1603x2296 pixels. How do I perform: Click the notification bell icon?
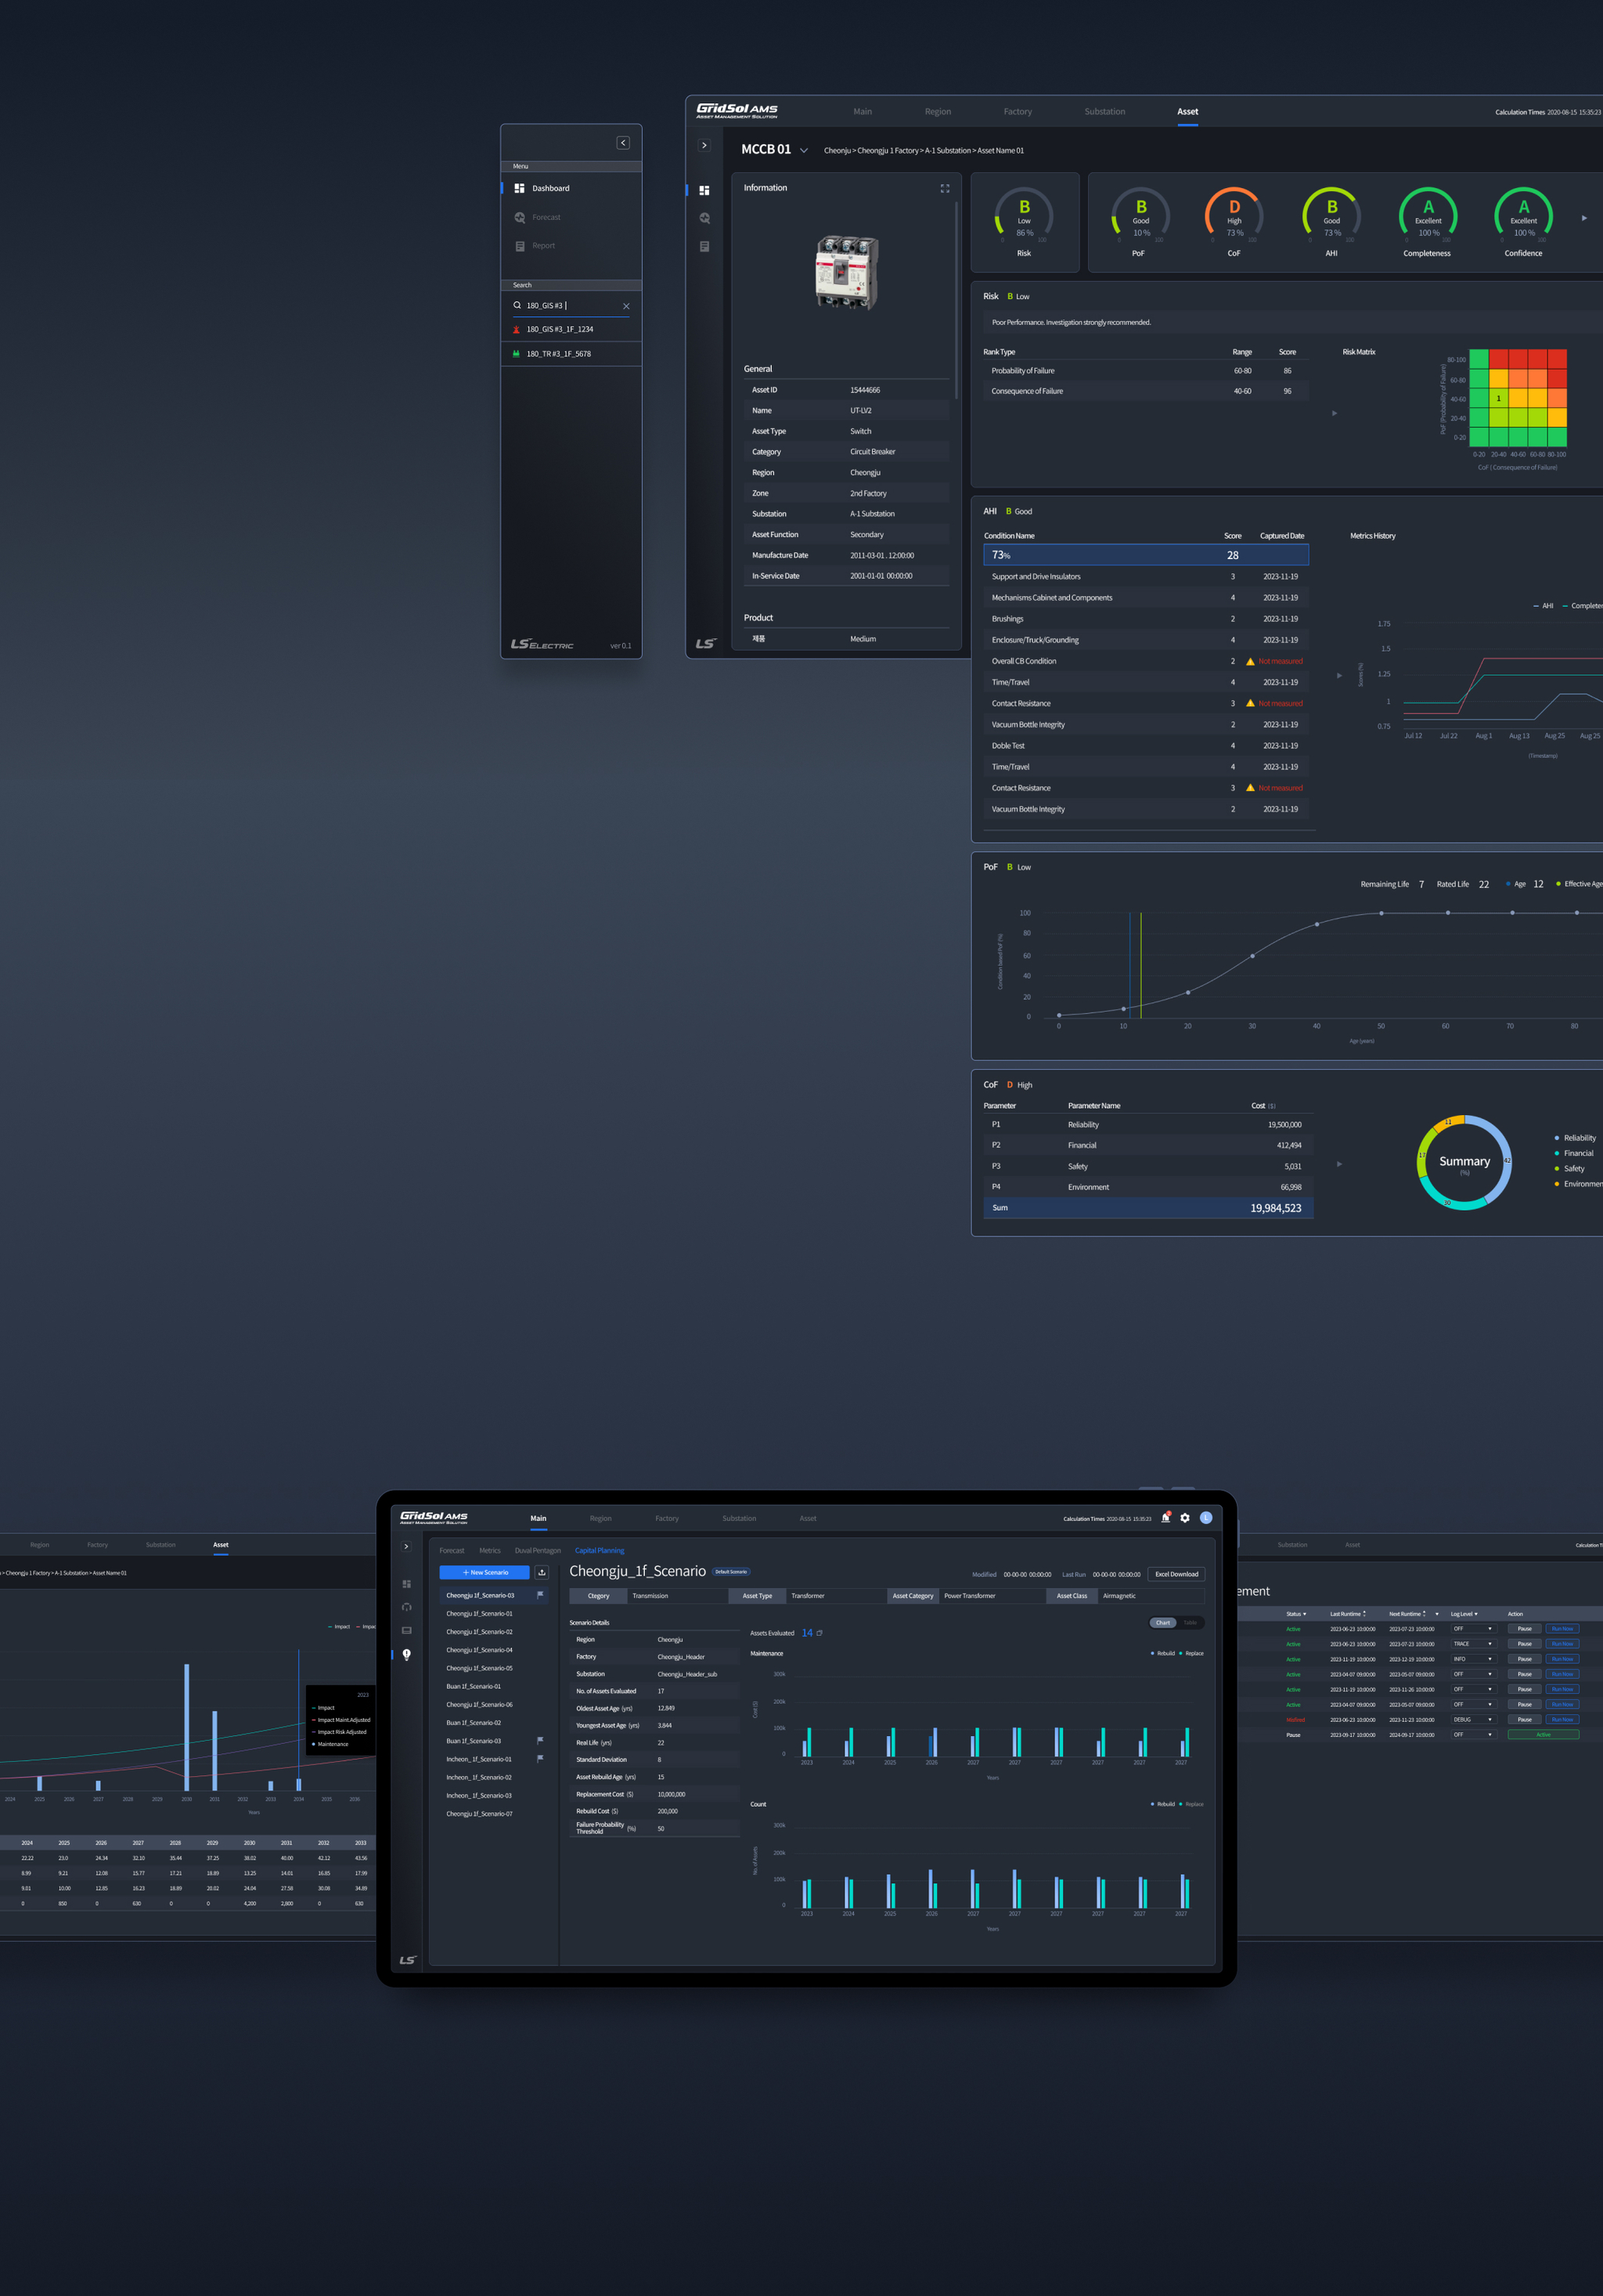pyautogui.click(x=1165, y=1518)
